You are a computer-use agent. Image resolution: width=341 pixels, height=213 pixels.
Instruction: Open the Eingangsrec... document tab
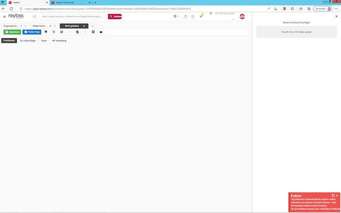(x=11, y=26)
